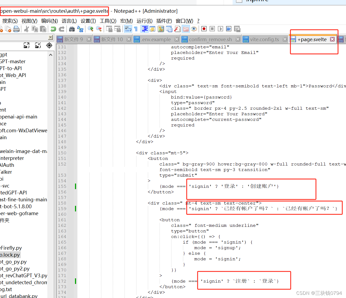Open the 运行(R) run menu
Screen dimensions: 346x298
click(144, 21)
